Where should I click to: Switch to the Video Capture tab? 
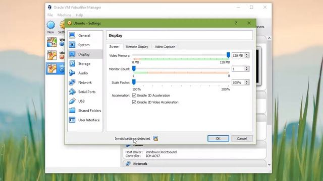coord(165,47)
